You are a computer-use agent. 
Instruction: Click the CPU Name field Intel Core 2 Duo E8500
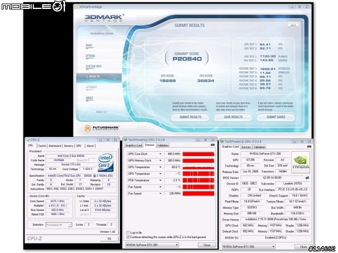click(x=71, y=156)
